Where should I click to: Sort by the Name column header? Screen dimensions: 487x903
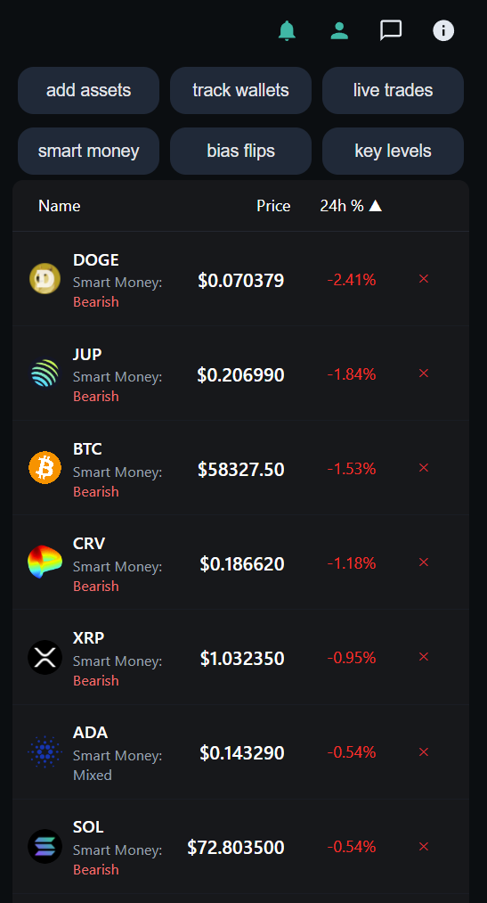(x=60, y=206)
